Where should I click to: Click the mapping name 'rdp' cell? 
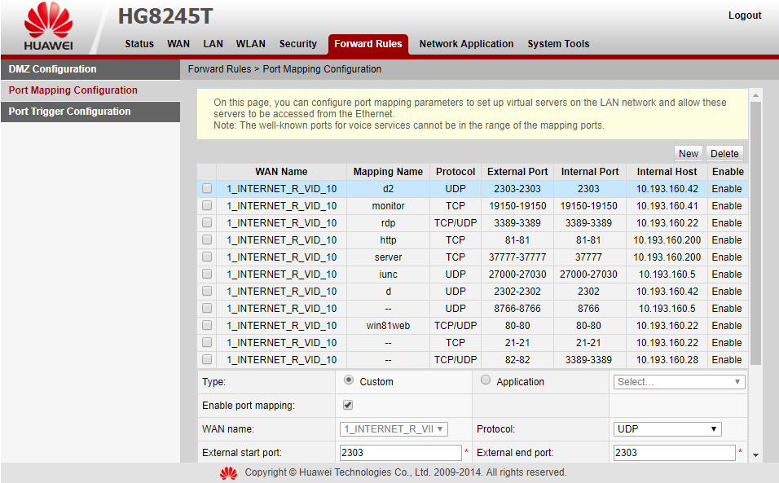click(x=388, y=223)
